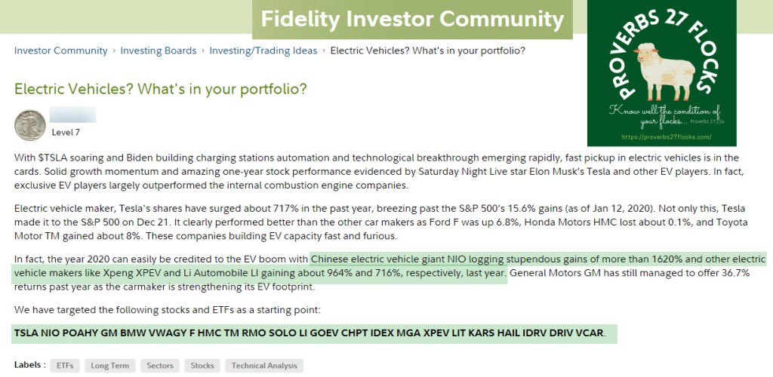Visit the proverbs27flocks.com URL link

coord(662,137)
